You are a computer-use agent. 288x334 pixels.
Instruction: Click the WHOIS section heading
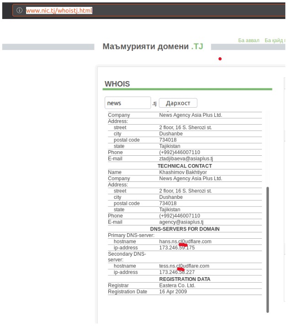point(117,84)
